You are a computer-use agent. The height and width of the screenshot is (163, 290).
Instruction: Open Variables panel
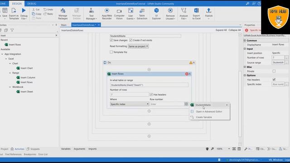(66, 149)
